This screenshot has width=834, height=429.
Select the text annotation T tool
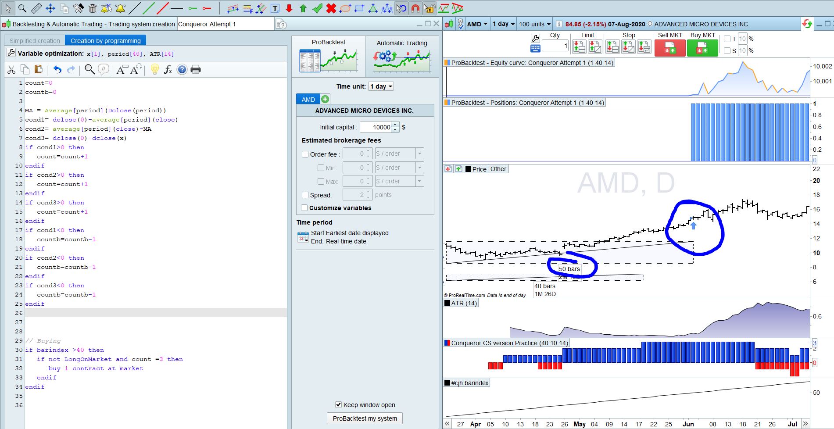click(x=275, y=8)
